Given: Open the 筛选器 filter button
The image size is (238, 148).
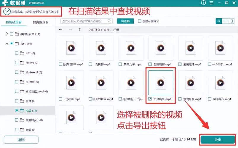Looking at the screenshot, I should pyautogui.click(x=125, y=21).
